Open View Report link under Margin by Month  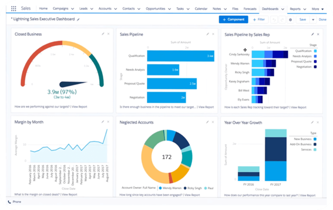pos(69,194)
